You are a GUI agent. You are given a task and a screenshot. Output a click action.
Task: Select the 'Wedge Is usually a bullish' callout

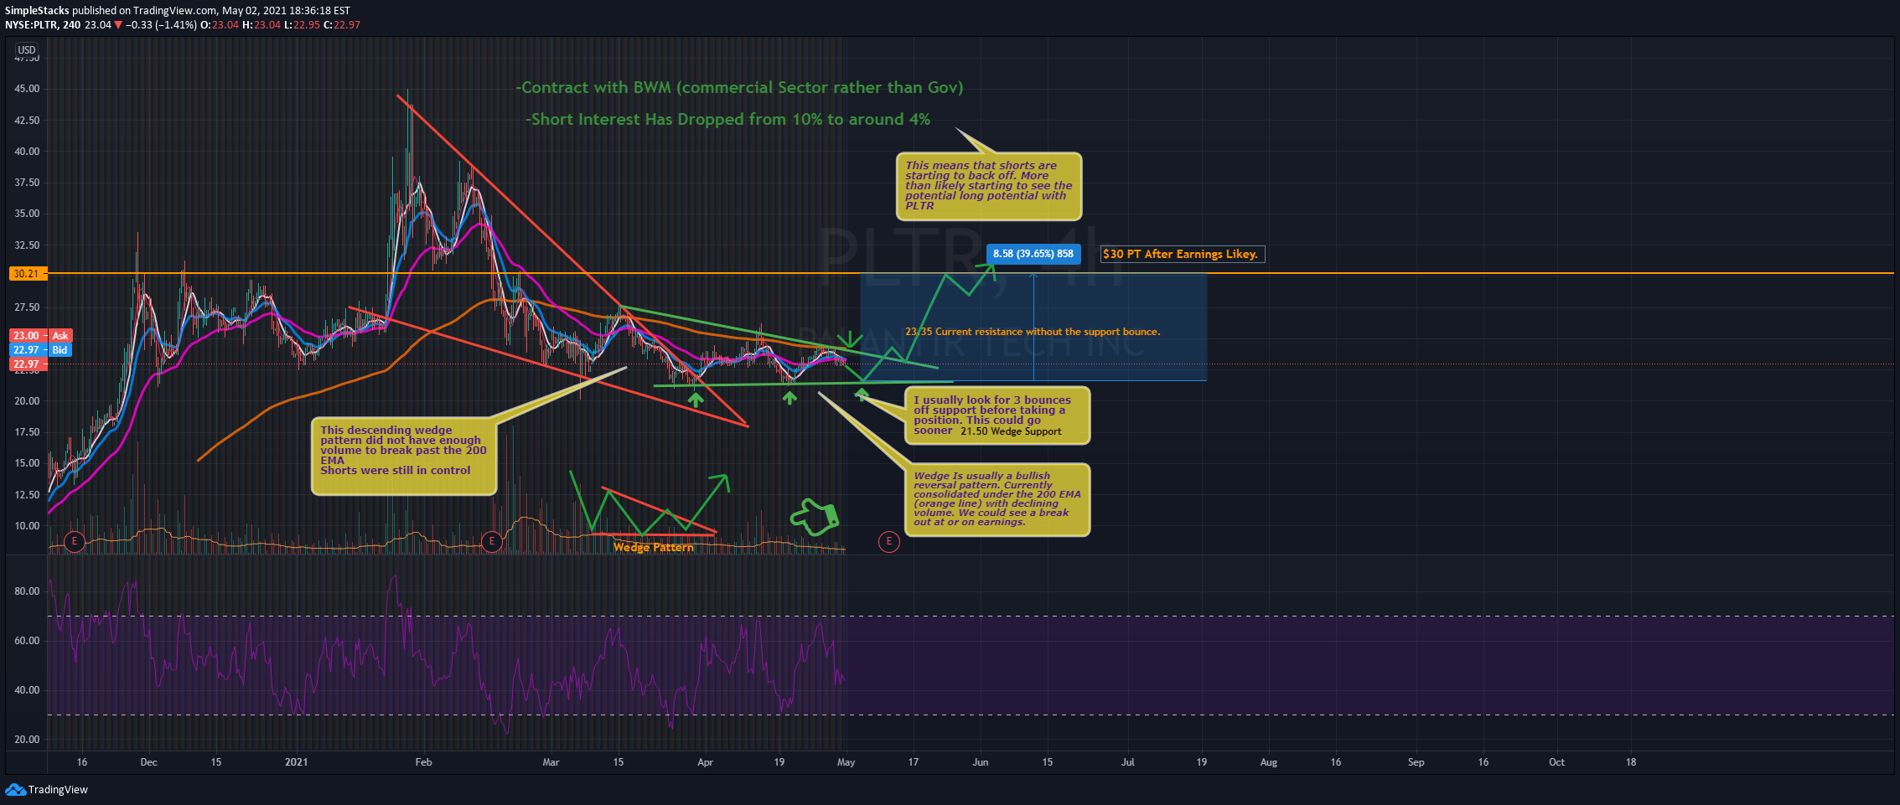click(997, 498)
